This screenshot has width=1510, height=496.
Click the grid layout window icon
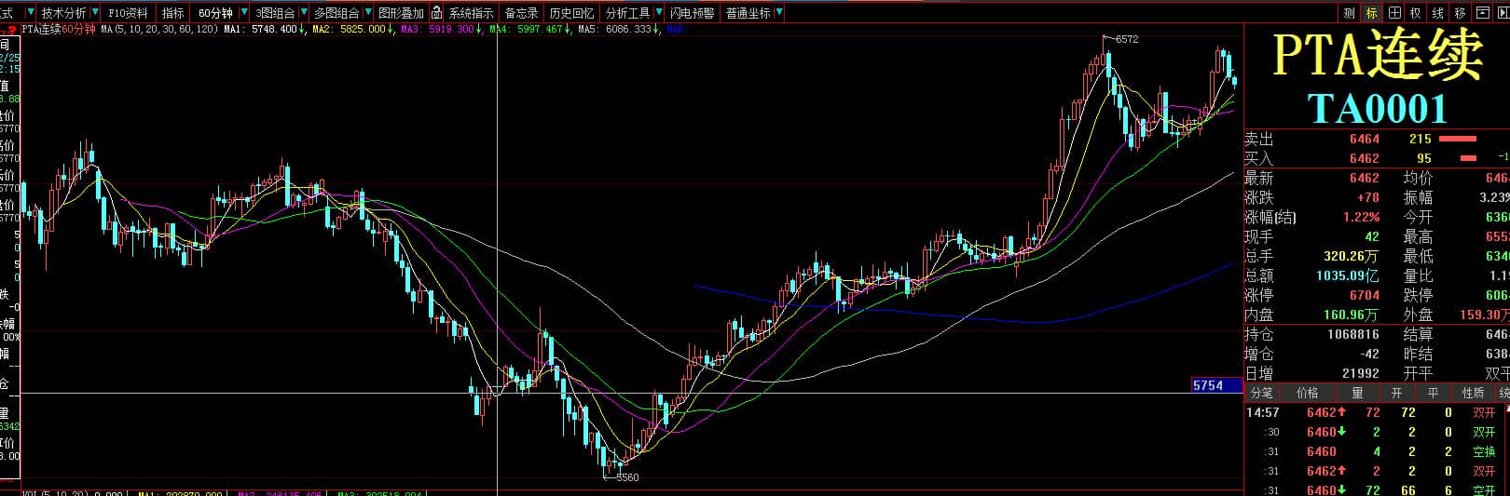coord(1393,13)
